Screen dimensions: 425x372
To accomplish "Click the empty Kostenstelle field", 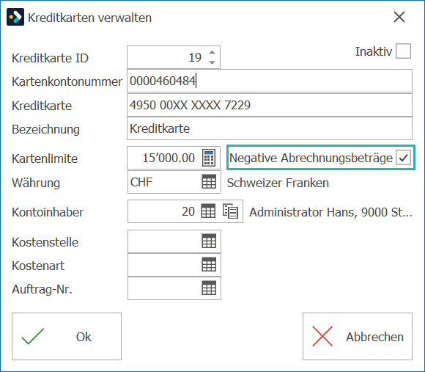I will click(174, 241).
